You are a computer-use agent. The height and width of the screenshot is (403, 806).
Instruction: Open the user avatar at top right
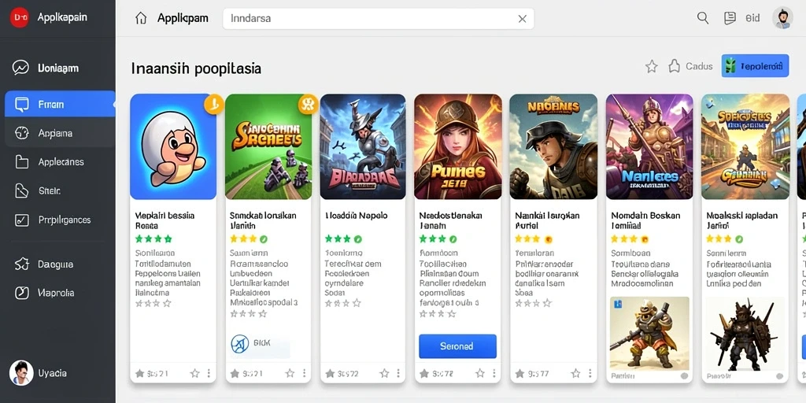[782, 18]
